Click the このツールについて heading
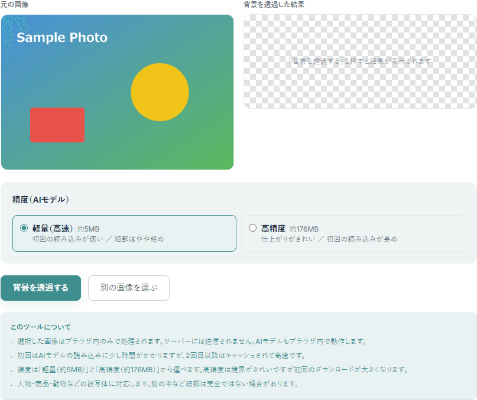 point(40,327)
